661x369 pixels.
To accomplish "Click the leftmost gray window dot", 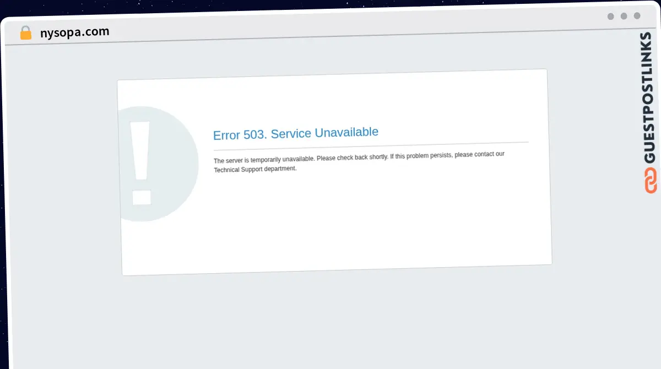I will (610, 17).
